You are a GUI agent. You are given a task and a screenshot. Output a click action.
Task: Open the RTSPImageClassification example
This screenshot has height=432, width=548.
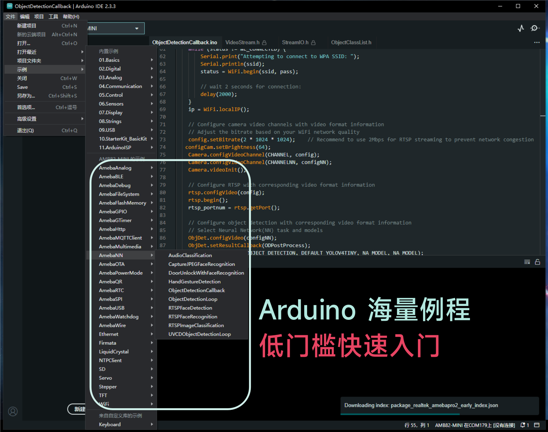click(201, 325)
